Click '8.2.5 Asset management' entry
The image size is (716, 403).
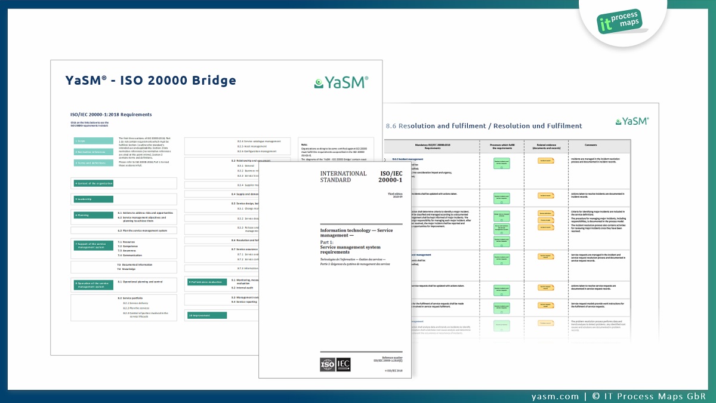pos(252,146)
